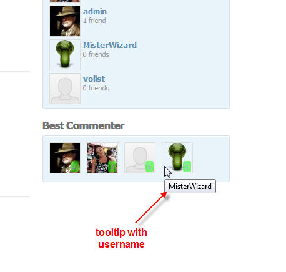The height and width of the screenshot is (272, 286).
Task: Open the admin profile link
Action: click(x=95, y=12)
